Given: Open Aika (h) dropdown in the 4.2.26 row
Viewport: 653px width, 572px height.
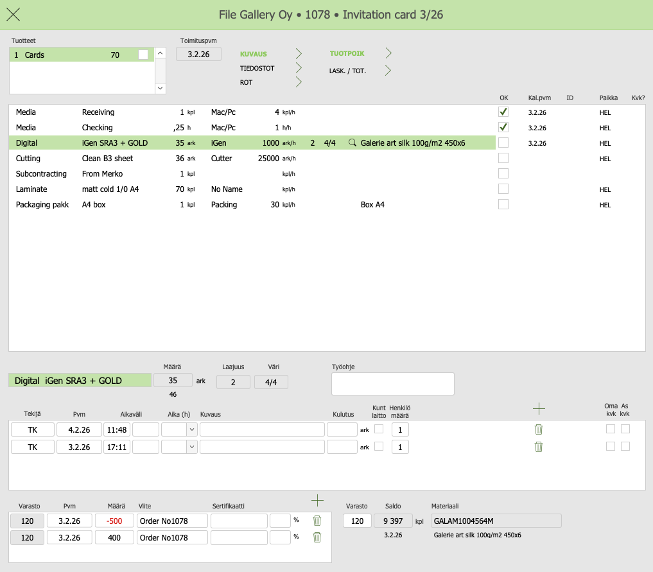Looking at the screenshot, I should point(191,429).
